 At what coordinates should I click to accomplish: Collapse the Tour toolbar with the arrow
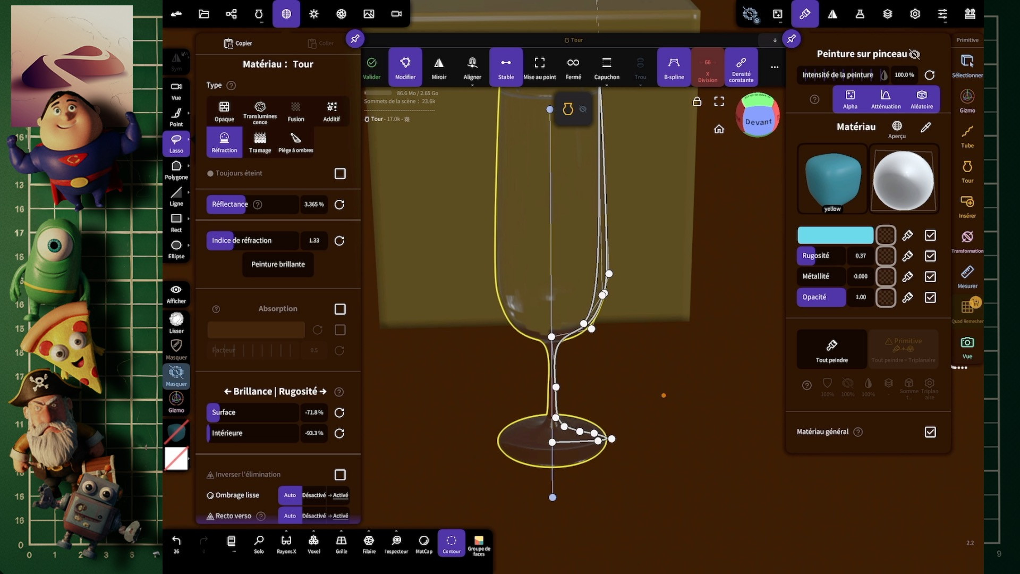[775, 40]
